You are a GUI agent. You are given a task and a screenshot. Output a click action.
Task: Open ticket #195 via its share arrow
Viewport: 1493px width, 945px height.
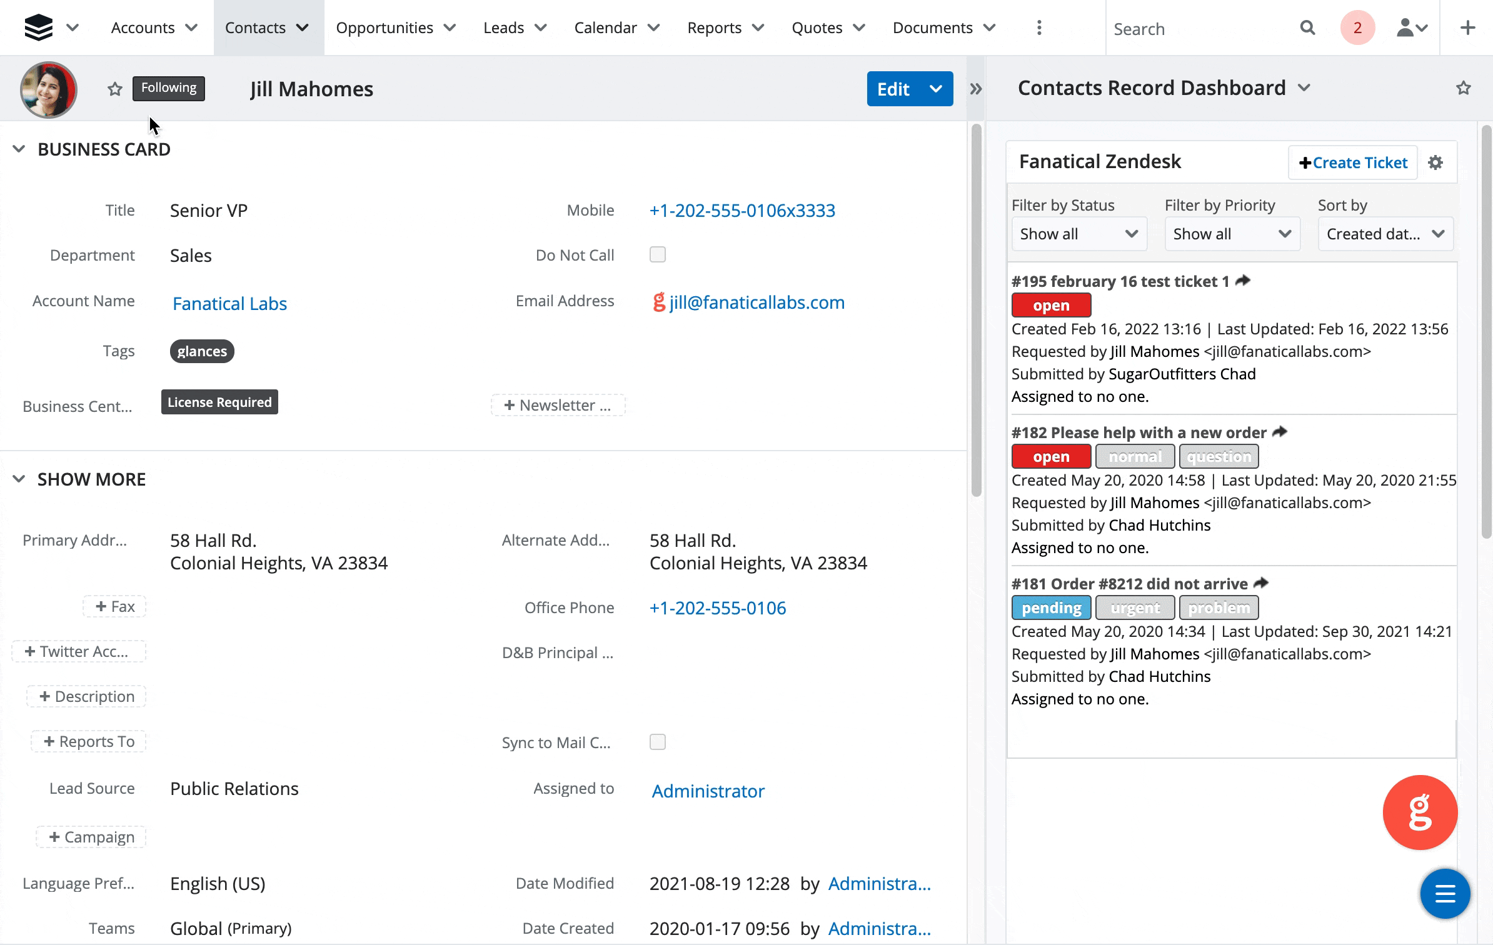pyautogui.click(x=1243, y=281)
